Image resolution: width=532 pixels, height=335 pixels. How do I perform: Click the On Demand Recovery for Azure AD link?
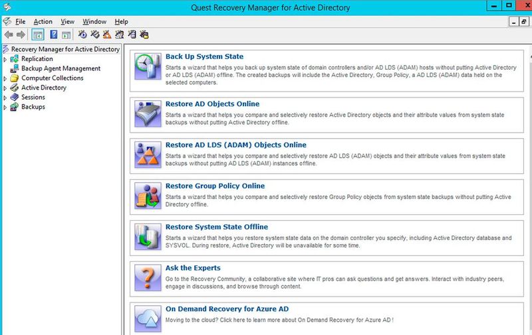pyautogui.click(x=227, y=309)
